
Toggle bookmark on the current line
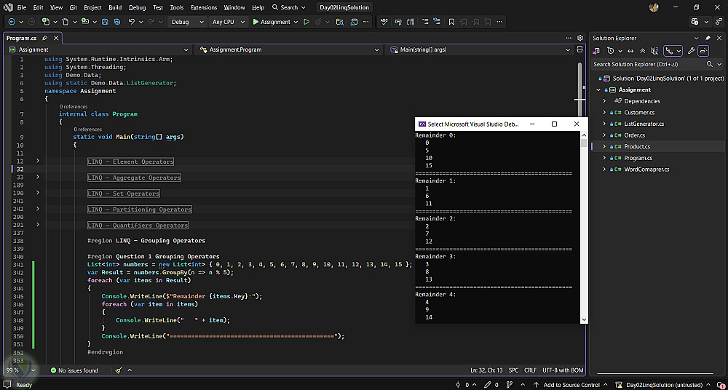tap(451, 22)
